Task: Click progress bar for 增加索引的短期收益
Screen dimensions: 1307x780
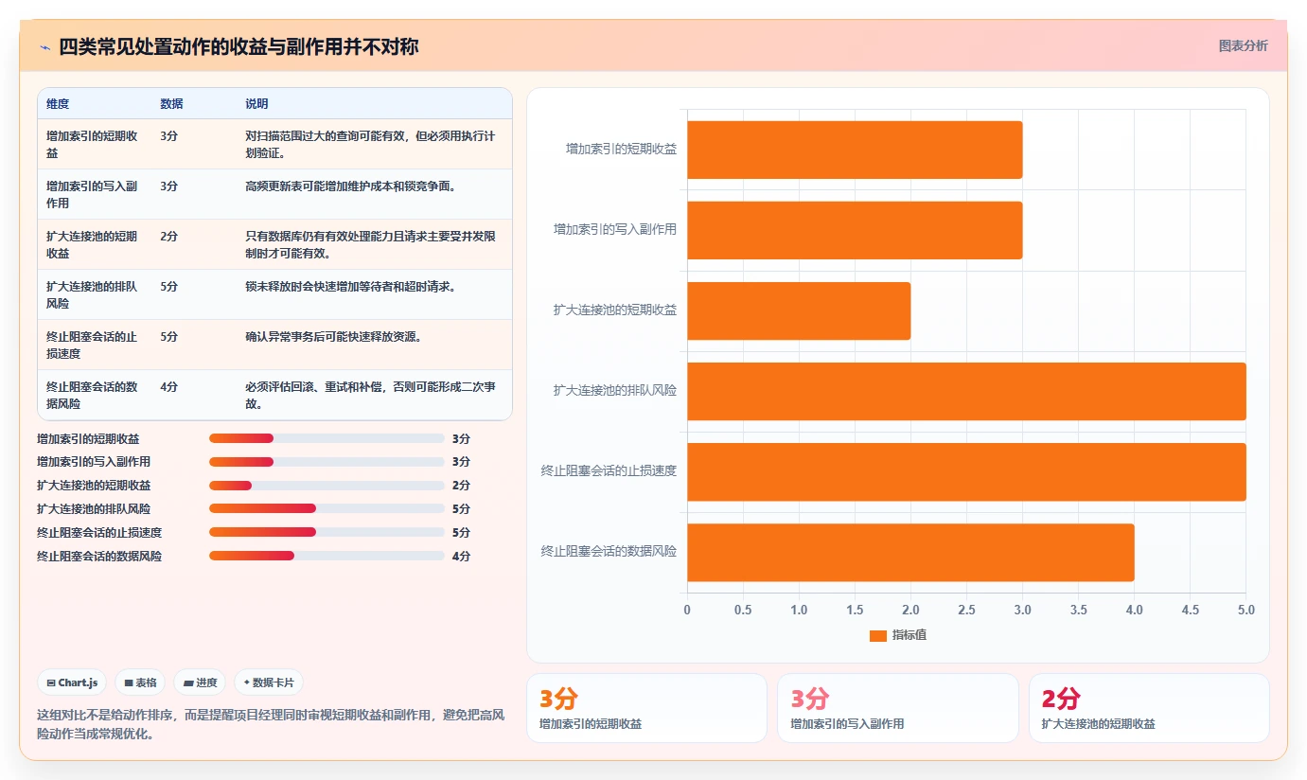Action: pyautogui.click(x=327, y=438)
